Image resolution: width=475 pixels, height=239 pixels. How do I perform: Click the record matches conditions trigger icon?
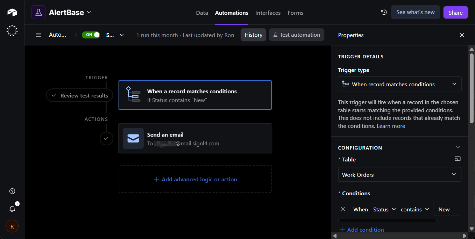[133, 94]
